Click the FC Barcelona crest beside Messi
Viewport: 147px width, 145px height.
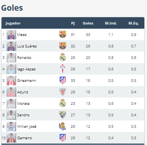(x=63, y=34)
